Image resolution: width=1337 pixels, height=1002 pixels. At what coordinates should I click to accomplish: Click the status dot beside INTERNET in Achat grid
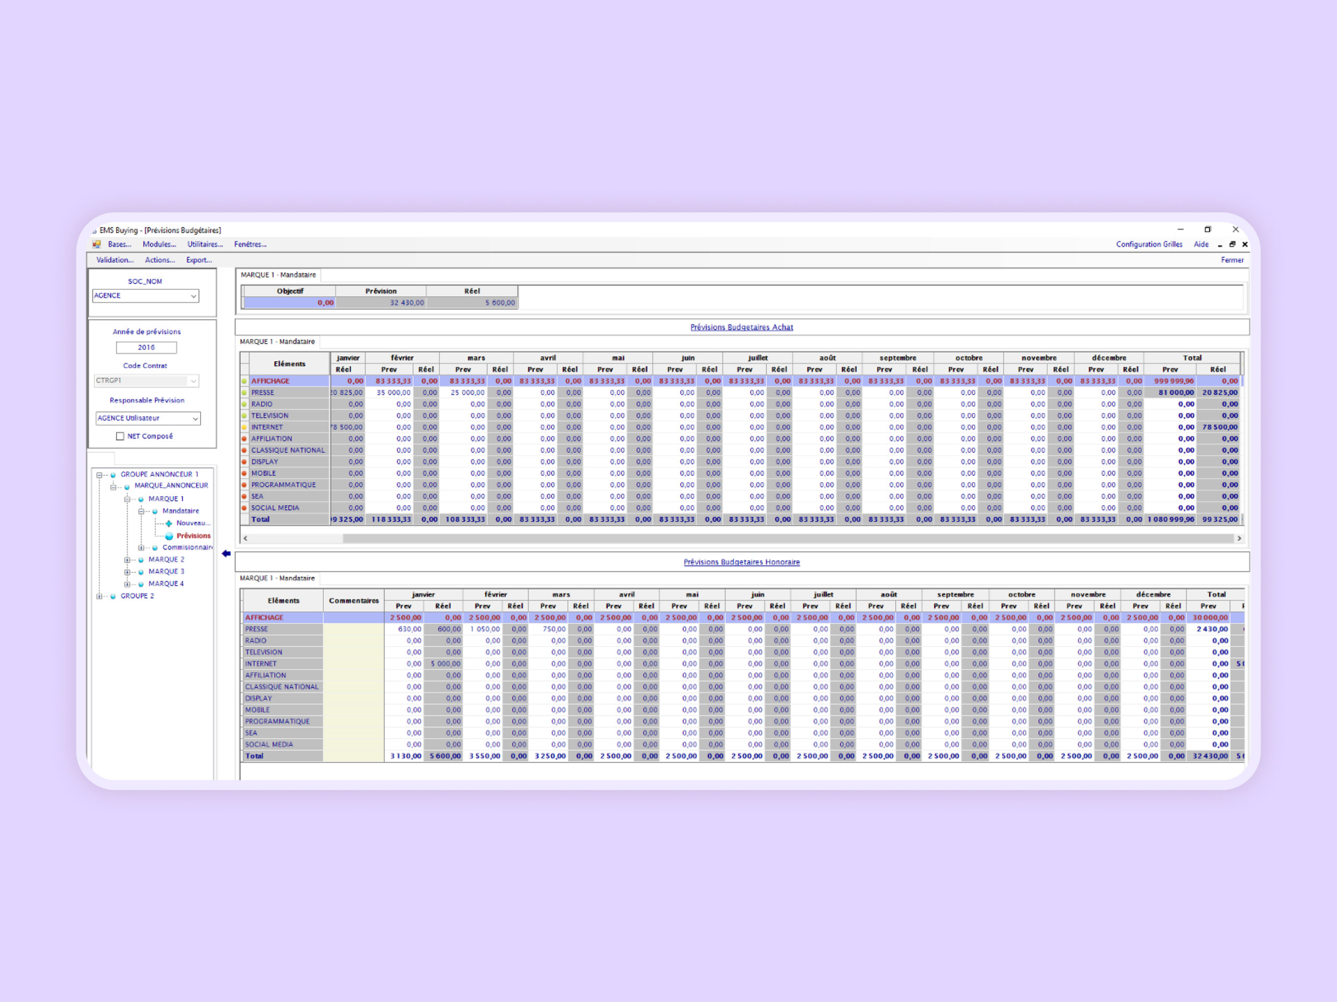point(244,427)
